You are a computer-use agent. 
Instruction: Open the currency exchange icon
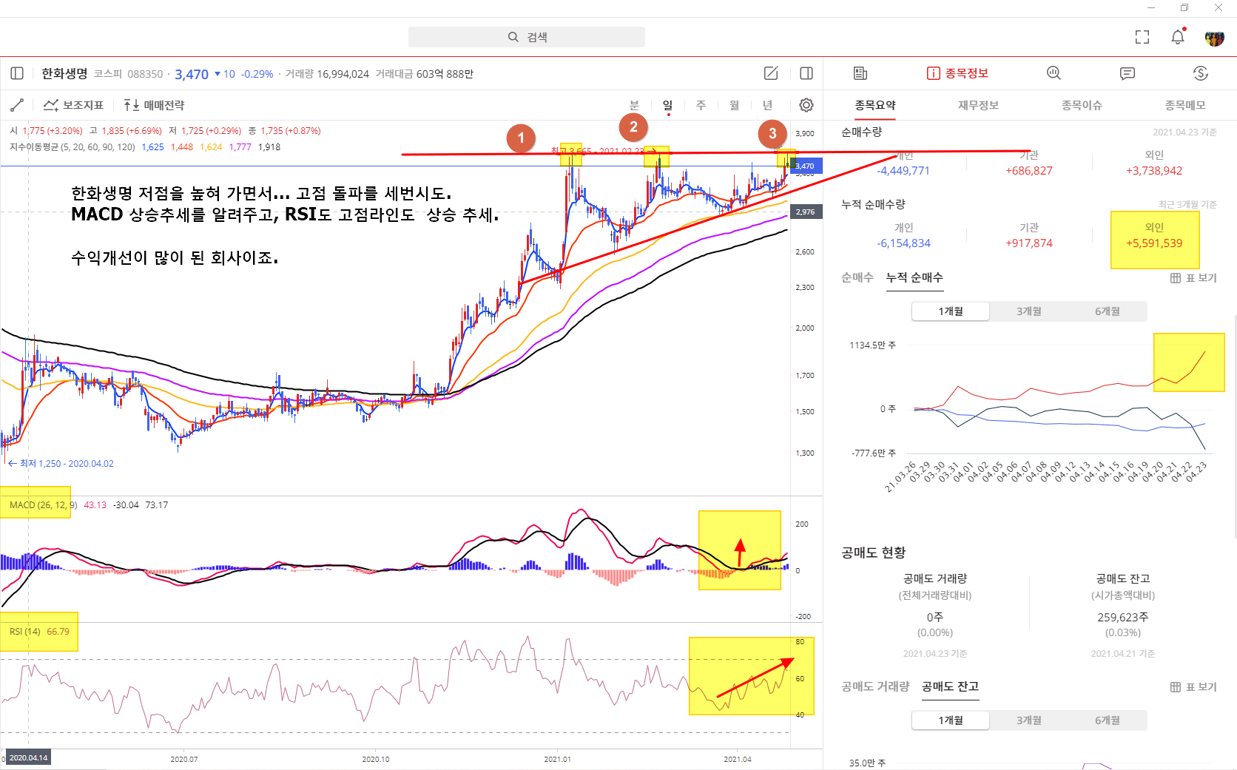coord(1201,73)
